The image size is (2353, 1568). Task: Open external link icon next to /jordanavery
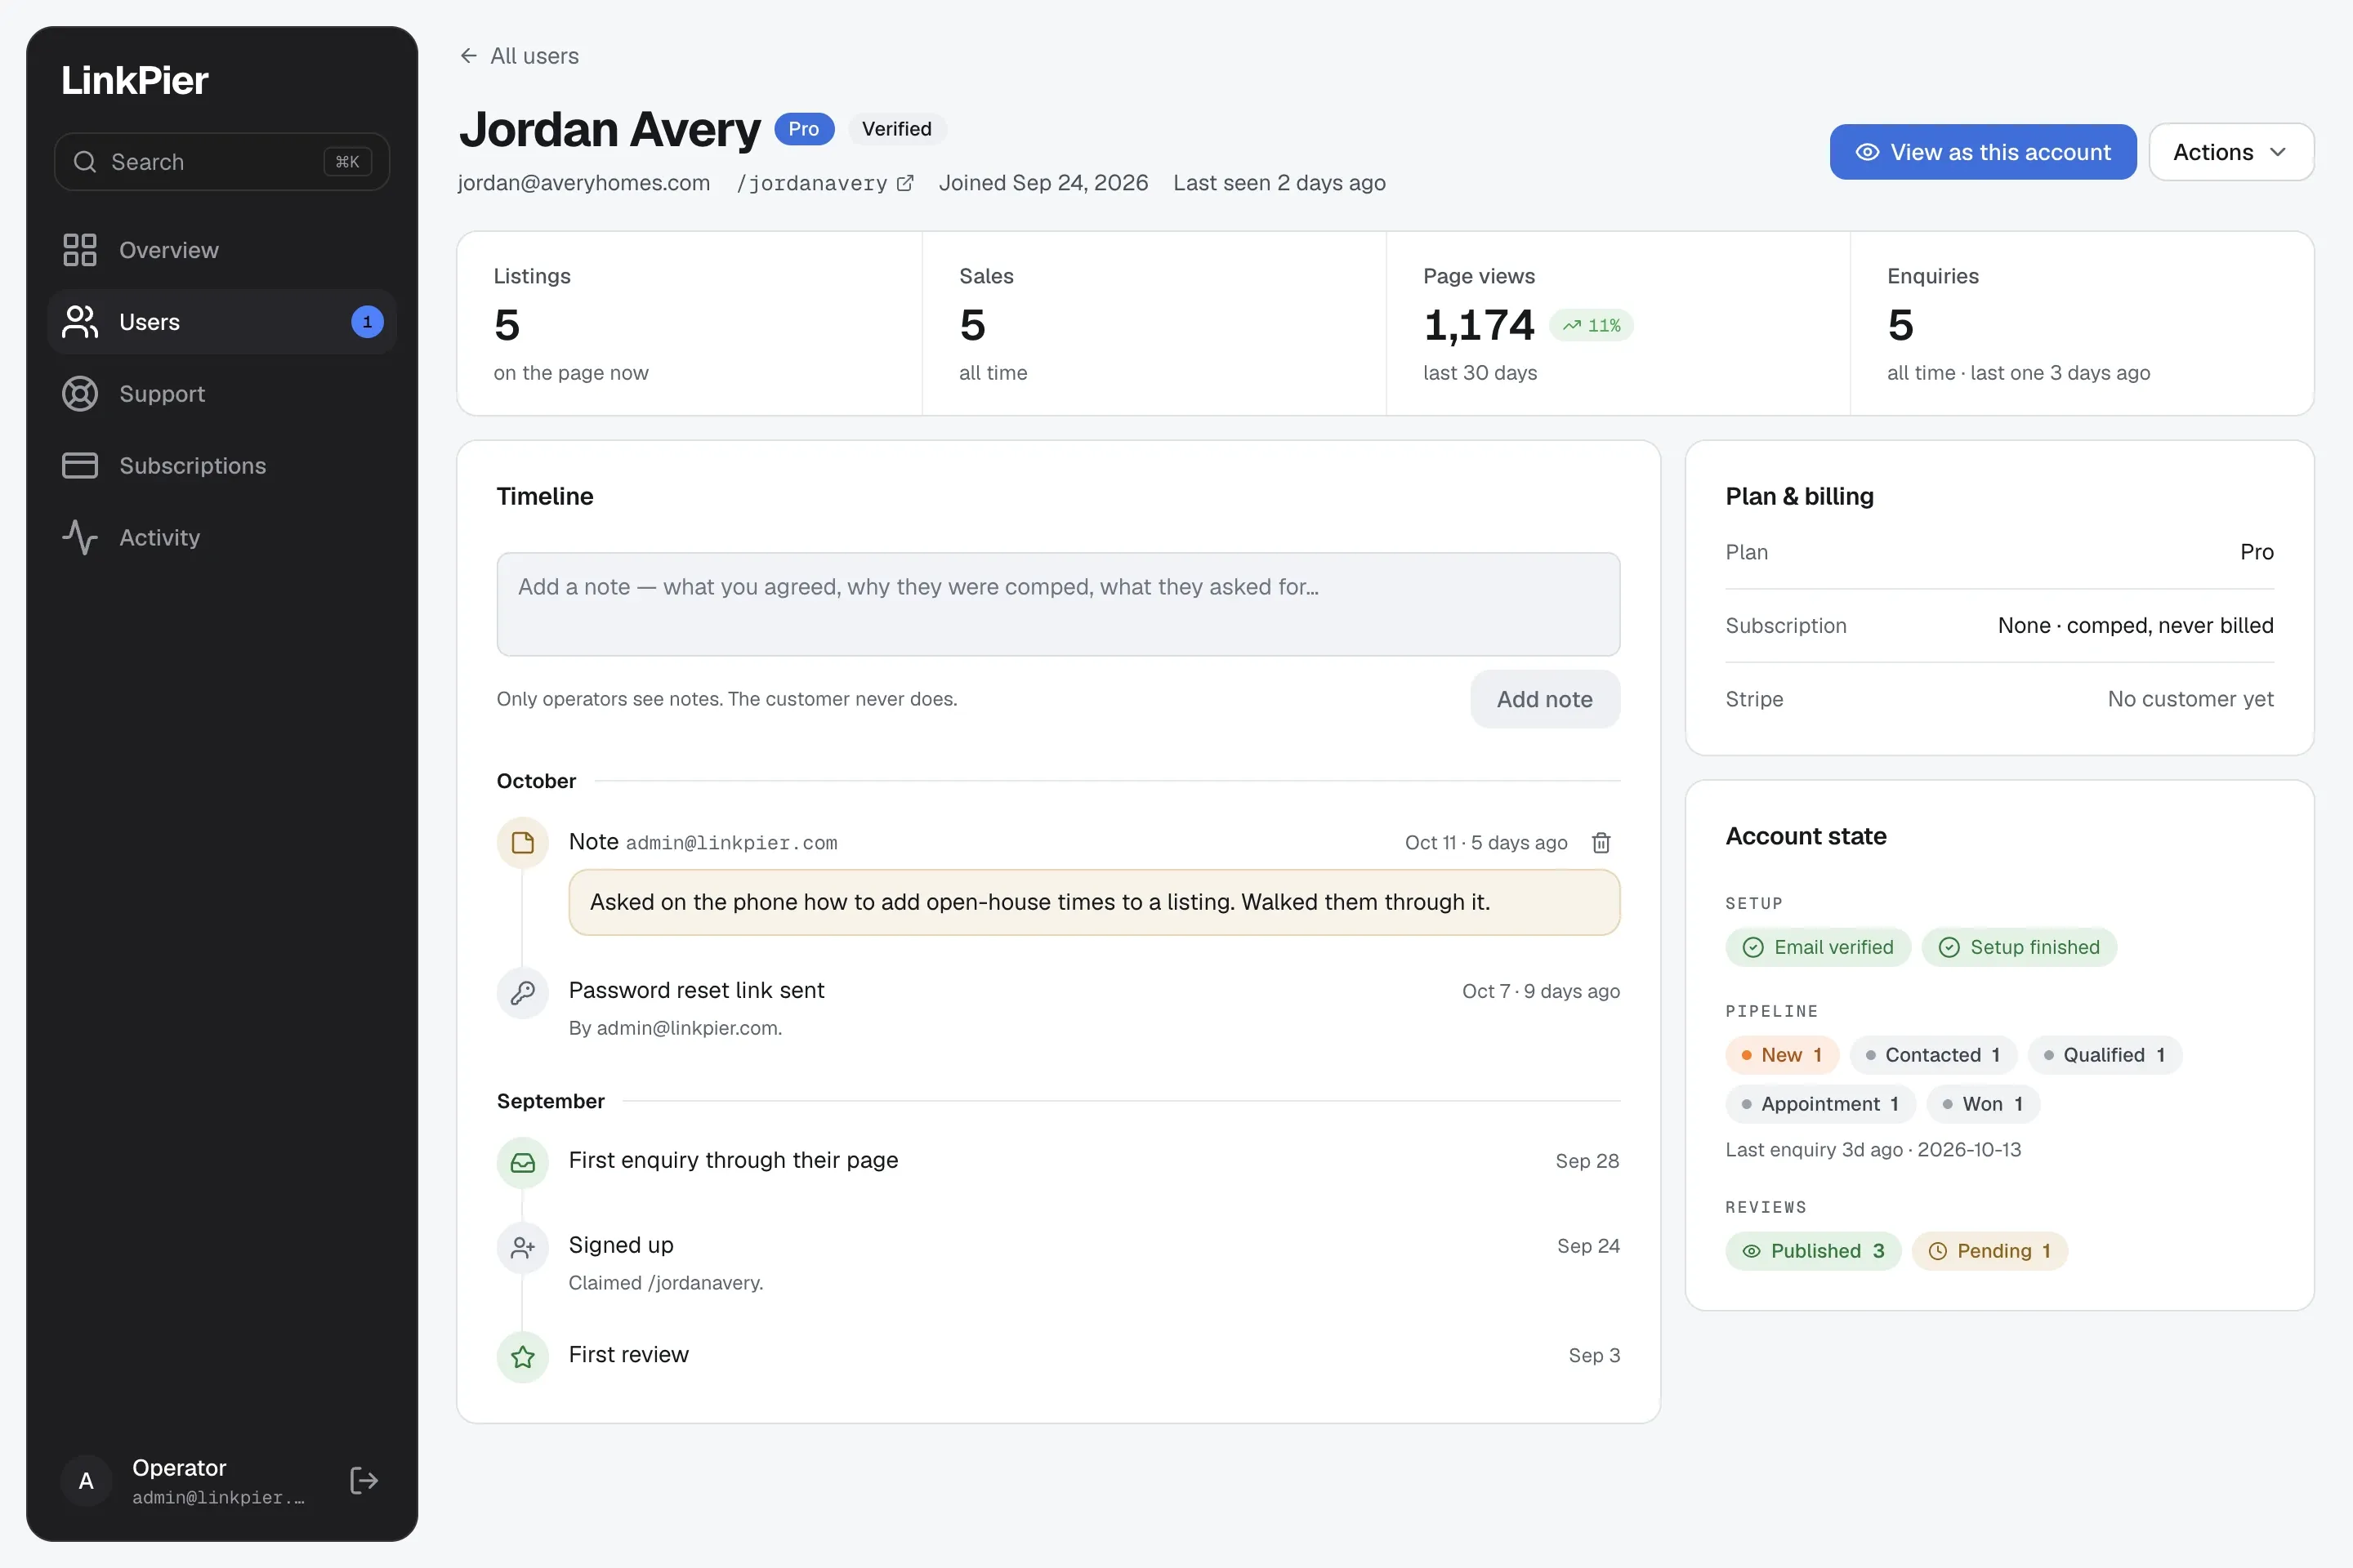point(905,183)
